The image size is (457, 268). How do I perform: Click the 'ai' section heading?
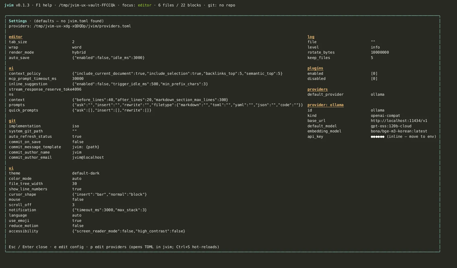pyautogui.click(x=11, y=68)
